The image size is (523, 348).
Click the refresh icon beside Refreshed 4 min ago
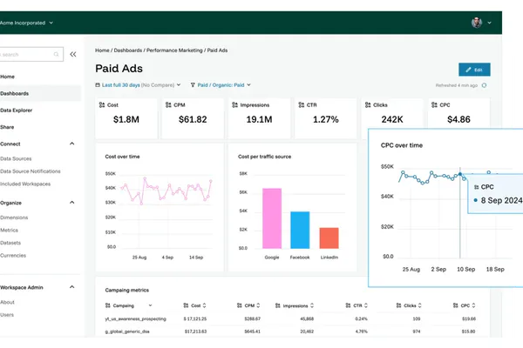[x=484, y=85]
